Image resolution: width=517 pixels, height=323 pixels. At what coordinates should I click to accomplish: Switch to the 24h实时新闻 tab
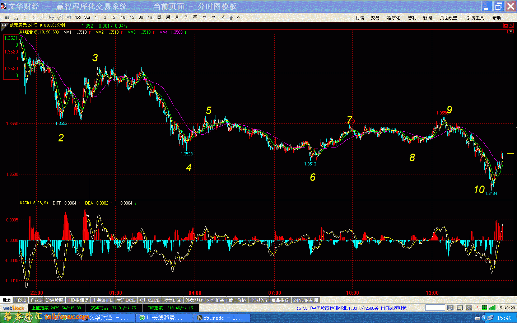point(306,300)
